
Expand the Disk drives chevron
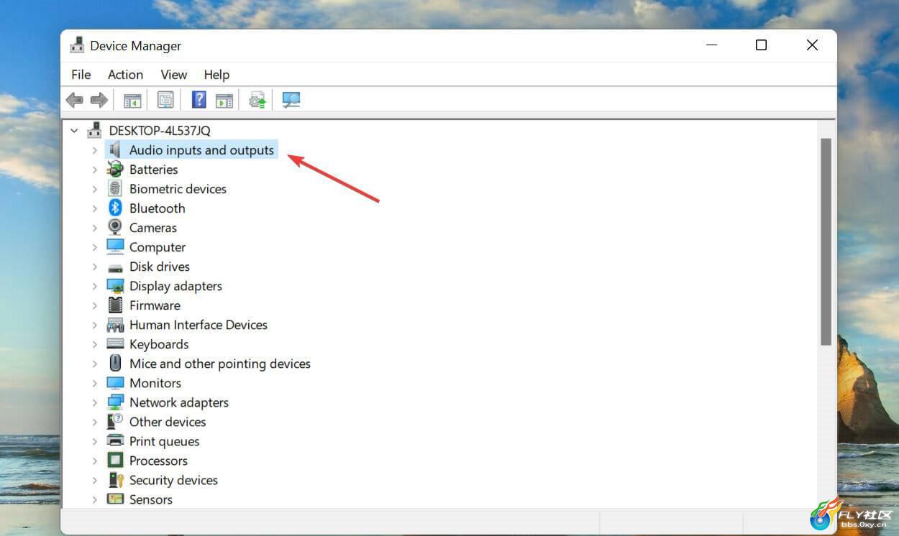[x=94, y=267]
